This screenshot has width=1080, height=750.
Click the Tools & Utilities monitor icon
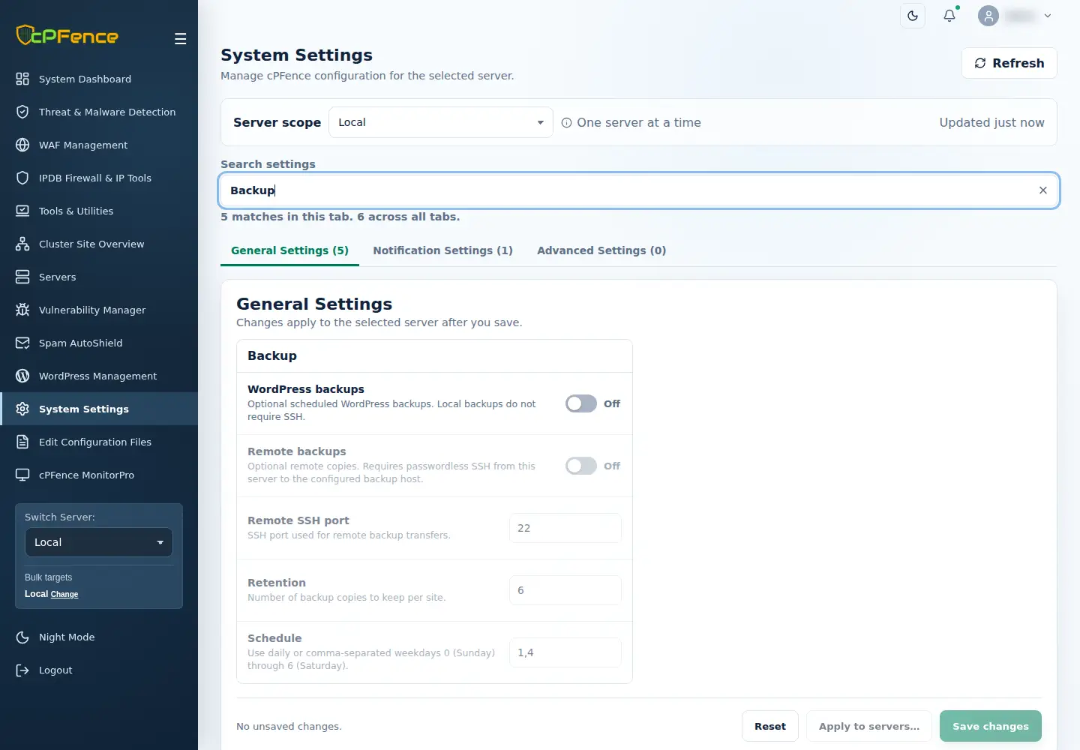click(x=22, y=211)
